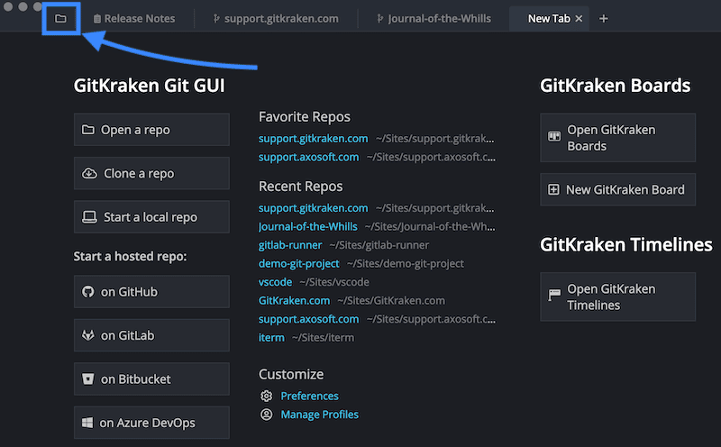
Task: Open the Preferences link
Action: coord(309,396)
